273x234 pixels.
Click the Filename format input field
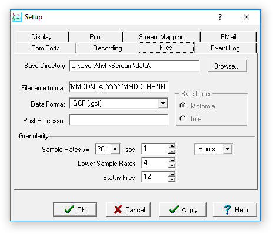pos(119,87)
